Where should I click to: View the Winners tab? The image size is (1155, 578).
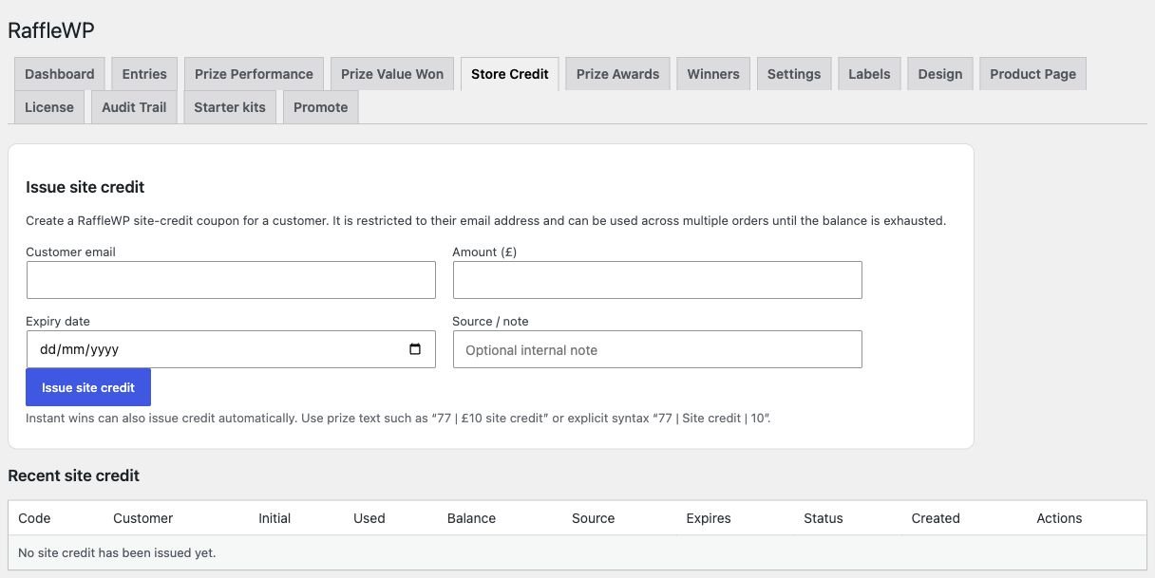713,74
